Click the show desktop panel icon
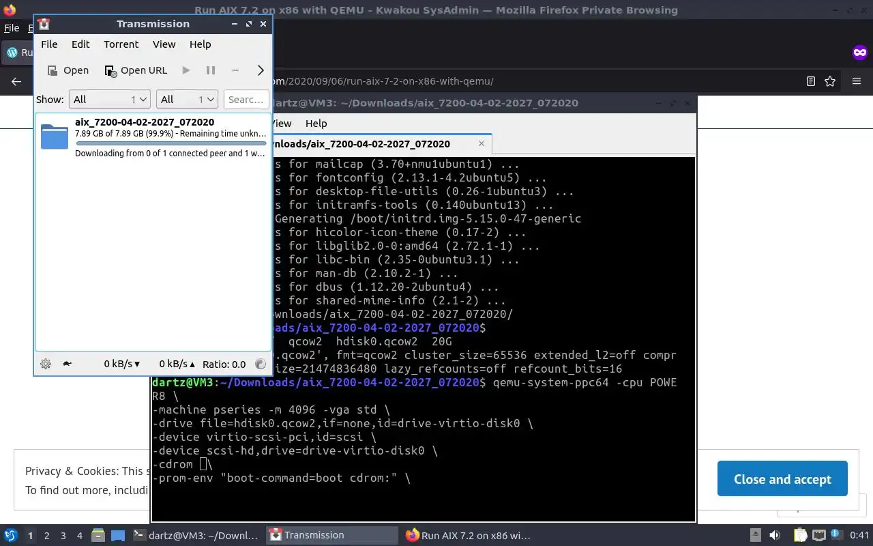 (118, 535)
